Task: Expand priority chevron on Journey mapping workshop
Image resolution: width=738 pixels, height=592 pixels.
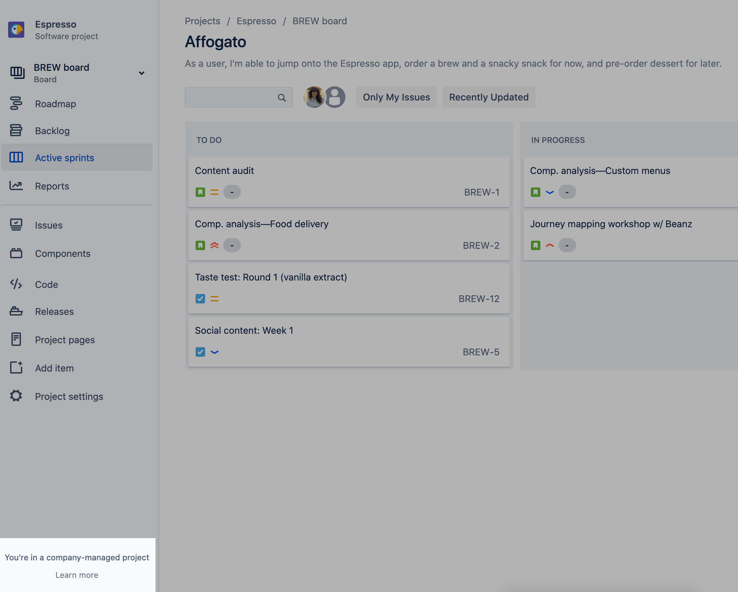Action: (549, 245)
